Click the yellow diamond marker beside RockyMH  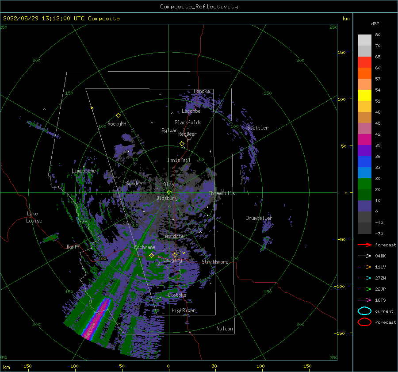click(x=118, y=115)
